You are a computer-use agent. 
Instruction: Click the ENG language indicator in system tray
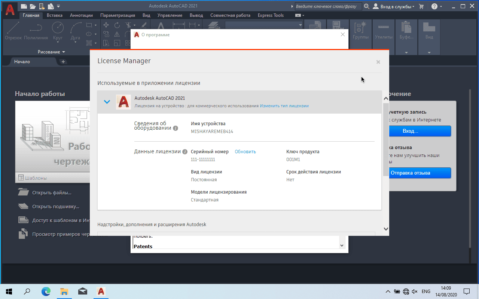click(x=426, y=292)
